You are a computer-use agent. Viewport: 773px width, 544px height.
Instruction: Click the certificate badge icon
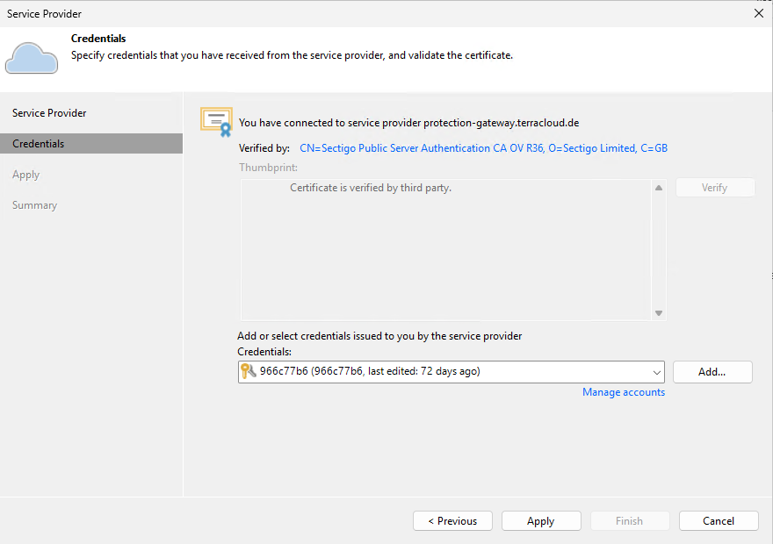coord(216,122)
